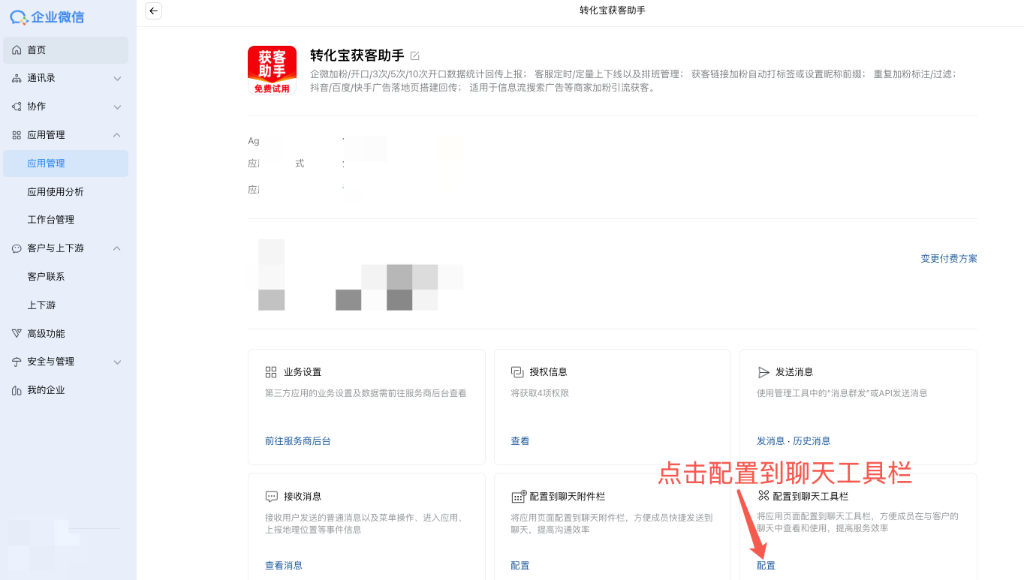This screenshot has width=1024, height=580.
Task: Expand the 通讯录 chevron
Action: 117,79
